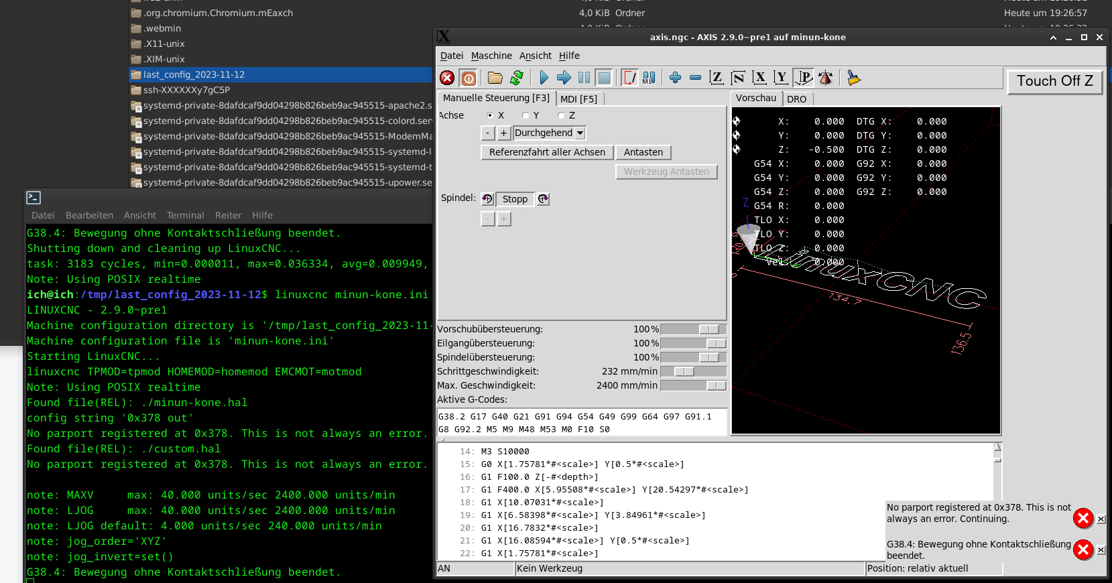
Task: Select Z axis radio button
Action: (x=561, y=115)
